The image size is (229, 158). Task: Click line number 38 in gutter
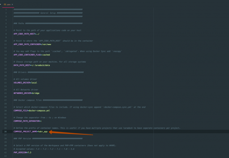6,131
